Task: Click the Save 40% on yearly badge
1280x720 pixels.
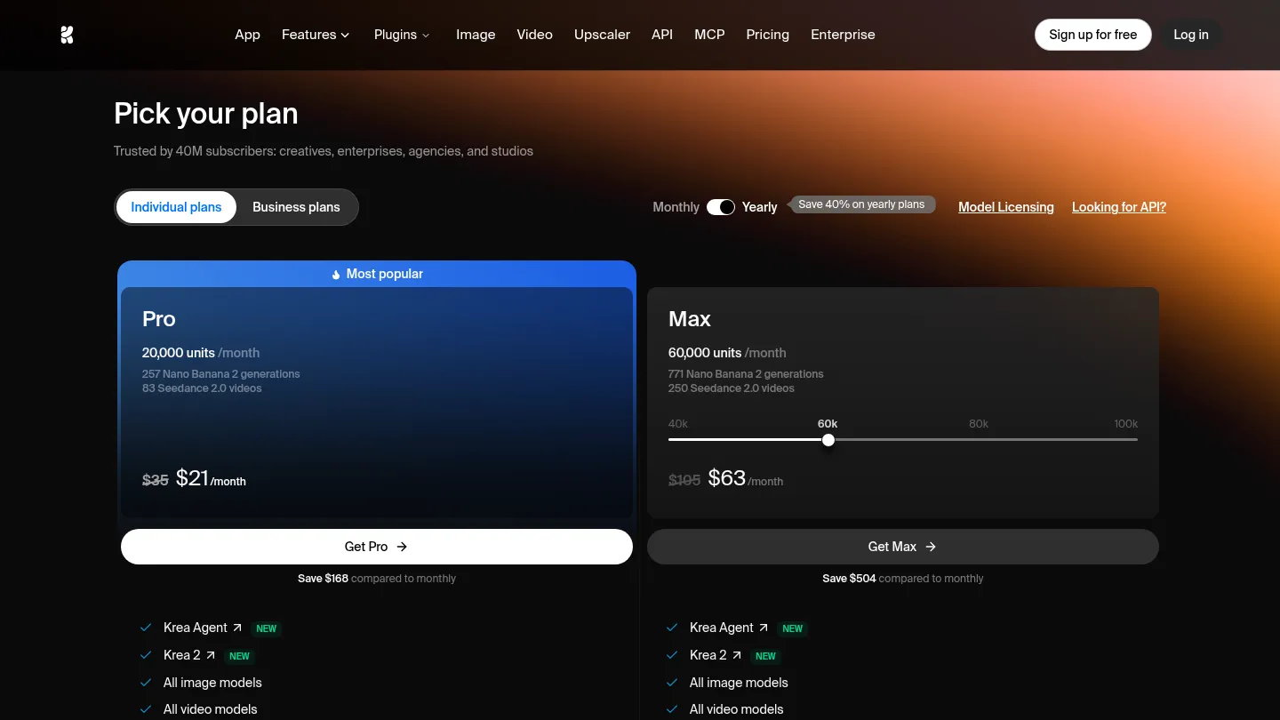Action: pos(861,204)
